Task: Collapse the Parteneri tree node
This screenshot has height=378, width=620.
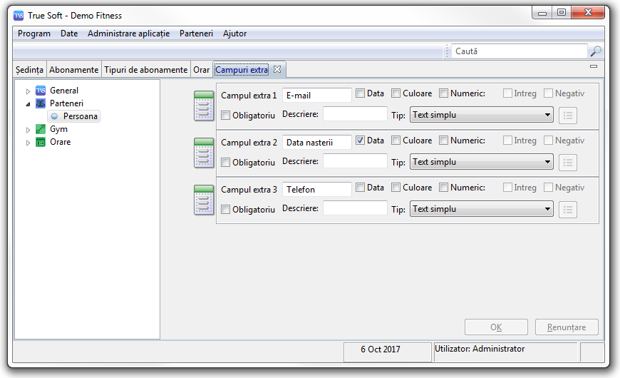Action: click(x=29, y=104)
